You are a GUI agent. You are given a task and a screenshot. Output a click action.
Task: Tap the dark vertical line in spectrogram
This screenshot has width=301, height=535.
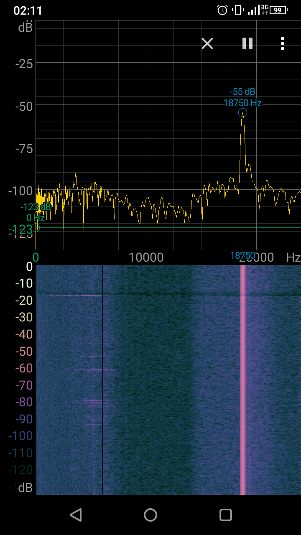coord(102,380)
